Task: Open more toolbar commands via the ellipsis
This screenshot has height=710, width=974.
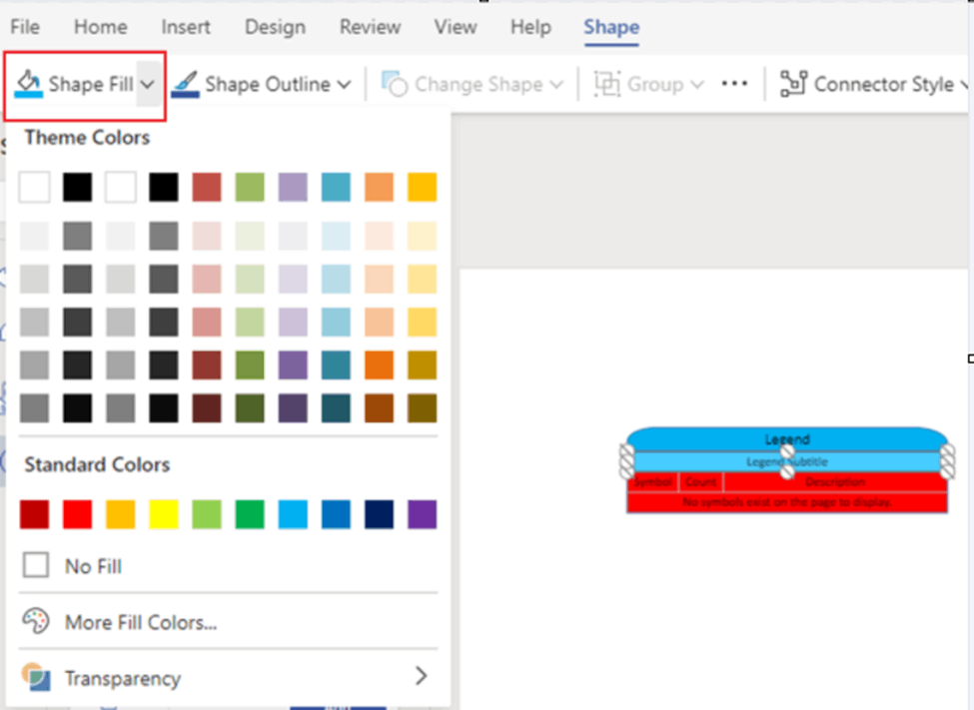Action: click(x=734, y=84)
